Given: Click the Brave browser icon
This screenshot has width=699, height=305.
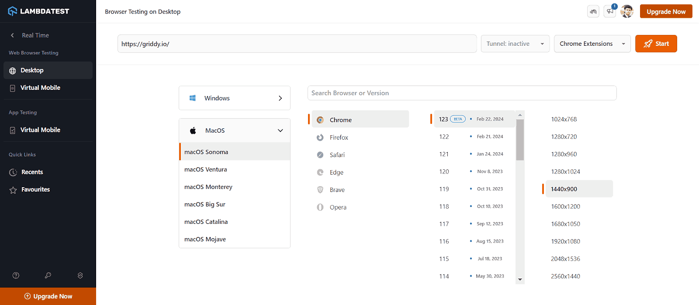Looking at the screenshot, I should (320, 190).
